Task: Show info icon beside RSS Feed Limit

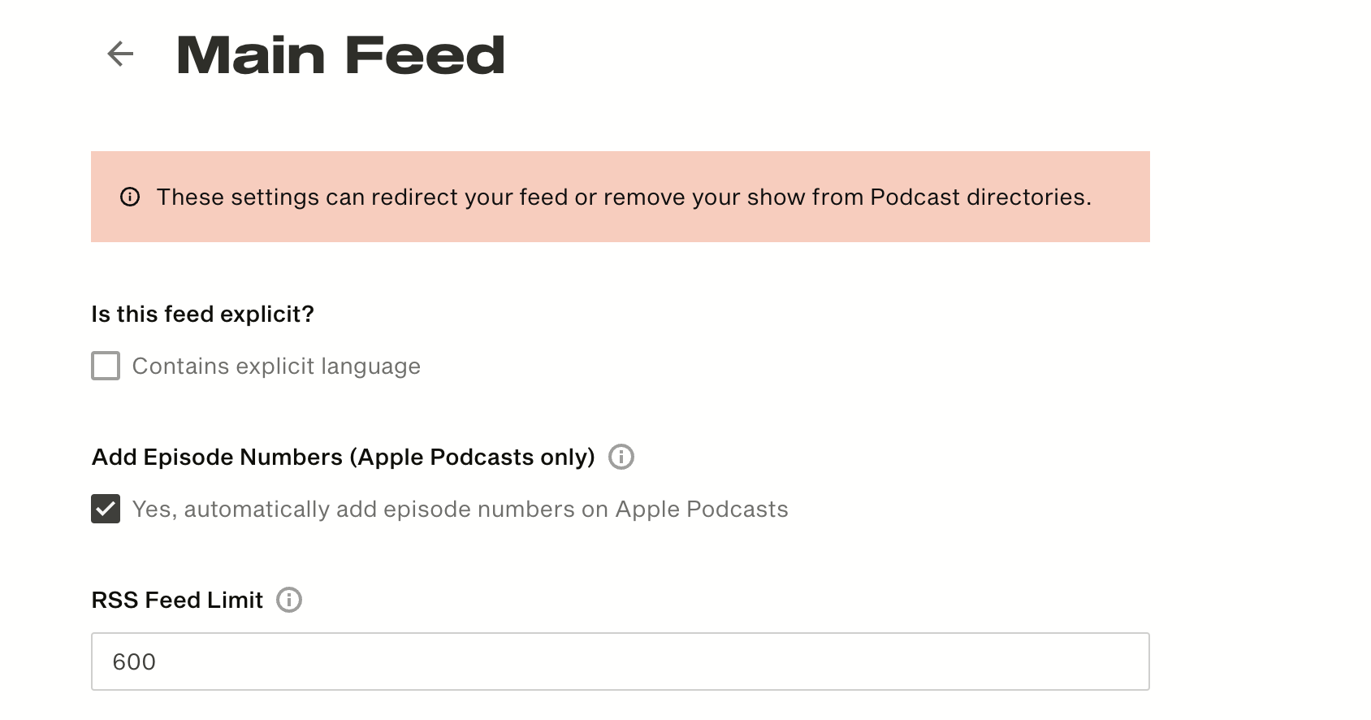Action: 289,600
